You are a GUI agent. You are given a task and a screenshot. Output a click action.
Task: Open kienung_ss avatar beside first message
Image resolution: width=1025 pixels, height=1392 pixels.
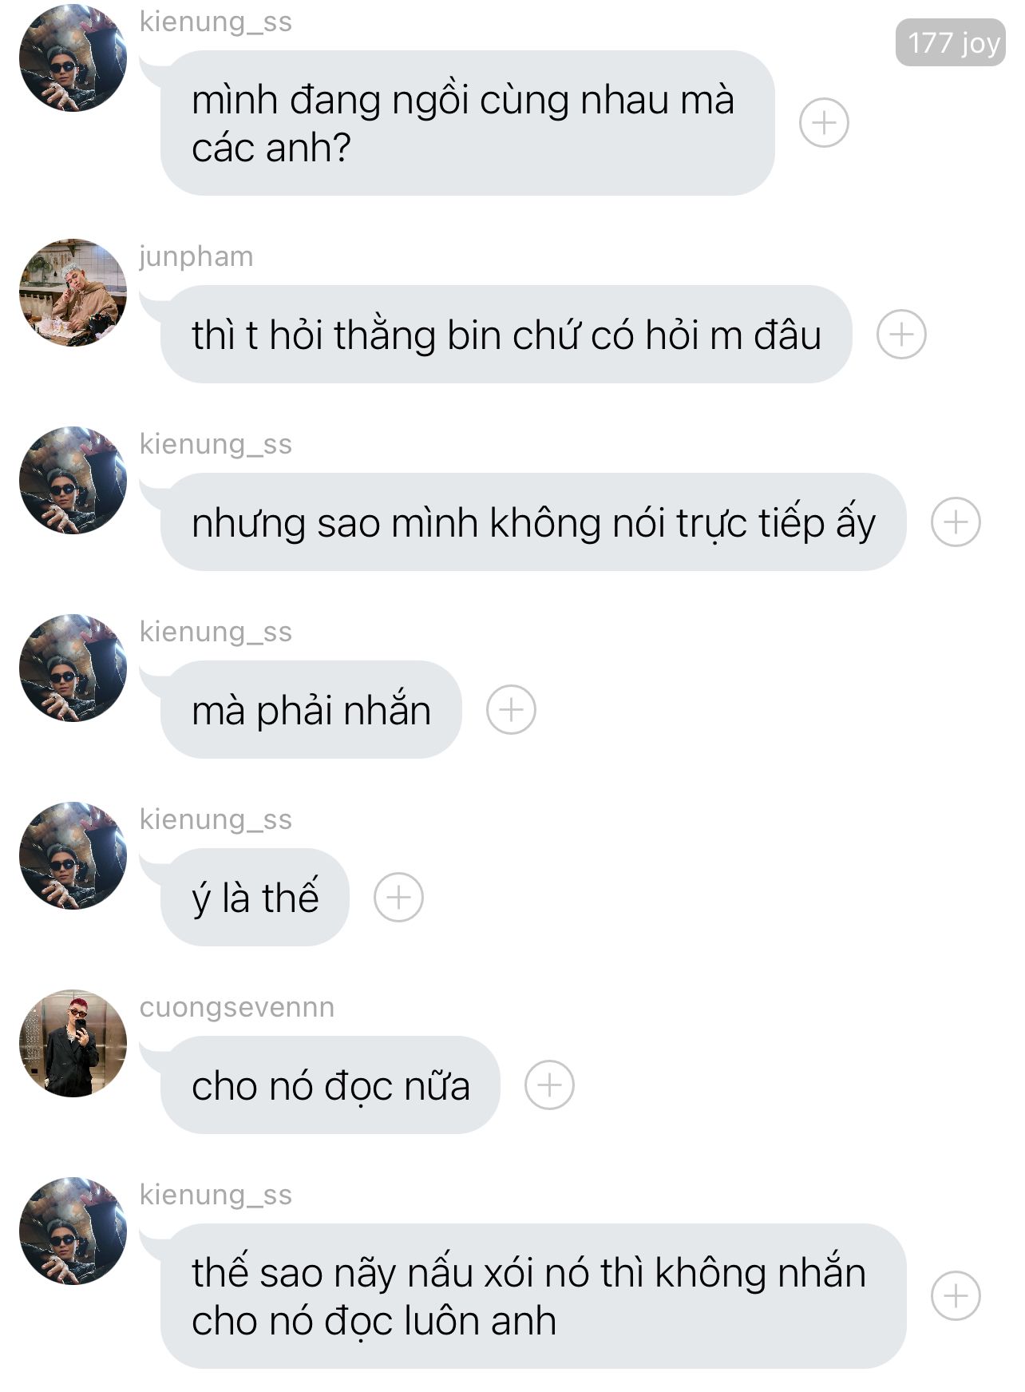point(73,58)
